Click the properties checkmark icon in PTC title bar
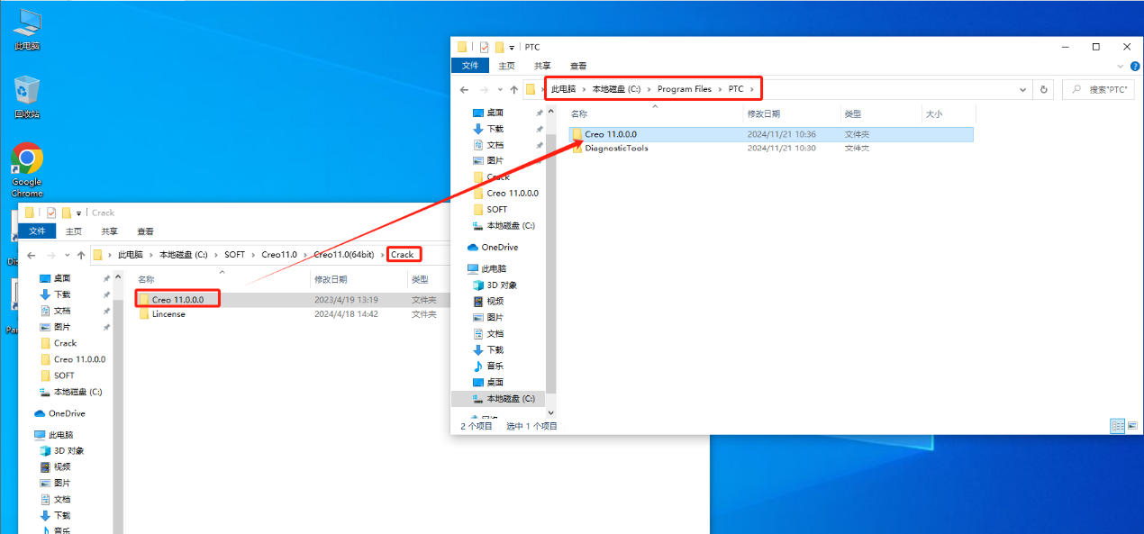The width and height of the screenshot is (1144, 534). pos(485,47)
